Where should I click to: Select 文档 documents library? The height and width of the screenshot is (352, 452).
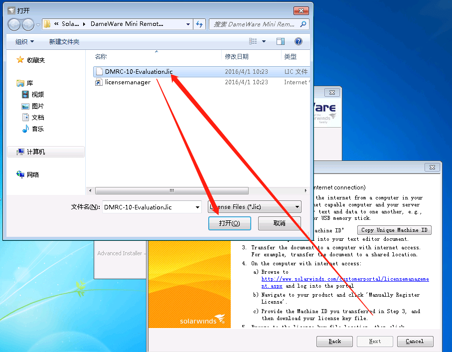38,117
